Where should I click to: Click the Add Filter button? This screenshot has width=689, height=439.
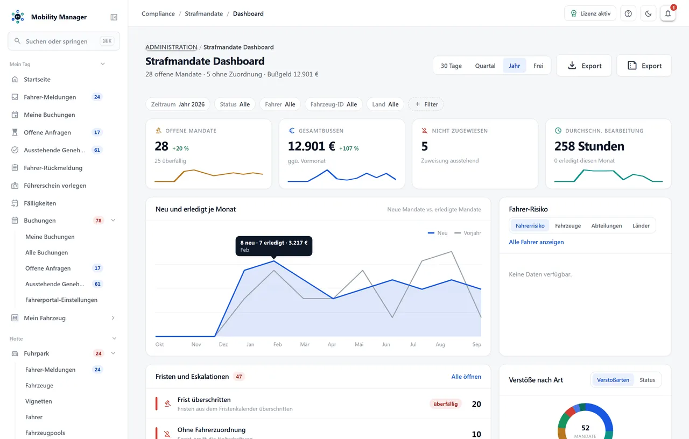pyautogui.click(x=426, y=104)
